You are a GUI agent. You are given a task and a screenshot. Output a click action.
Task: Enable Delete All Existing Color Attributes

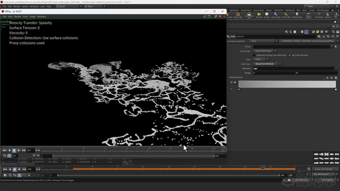coord(255,55)
